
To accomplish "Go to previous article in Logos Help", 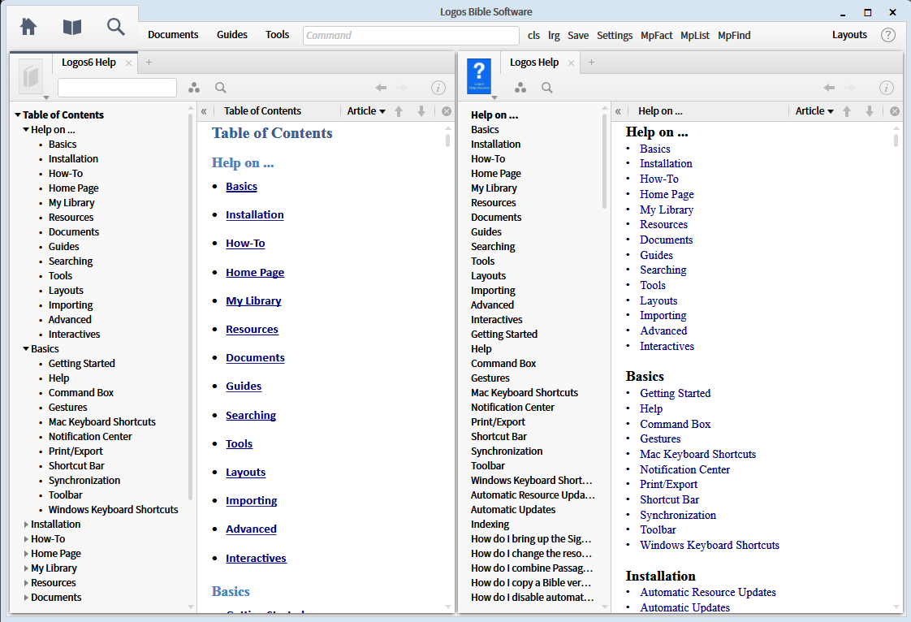I will coord(847,111).
